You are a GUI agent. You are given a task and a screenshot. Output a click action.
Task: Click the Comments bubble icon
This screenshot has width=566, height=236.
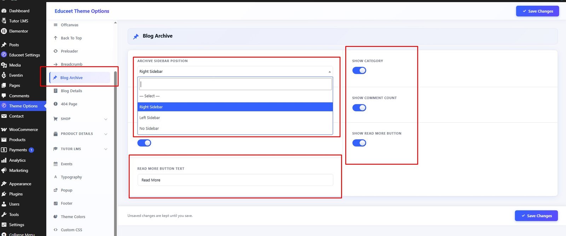point(4,96)
